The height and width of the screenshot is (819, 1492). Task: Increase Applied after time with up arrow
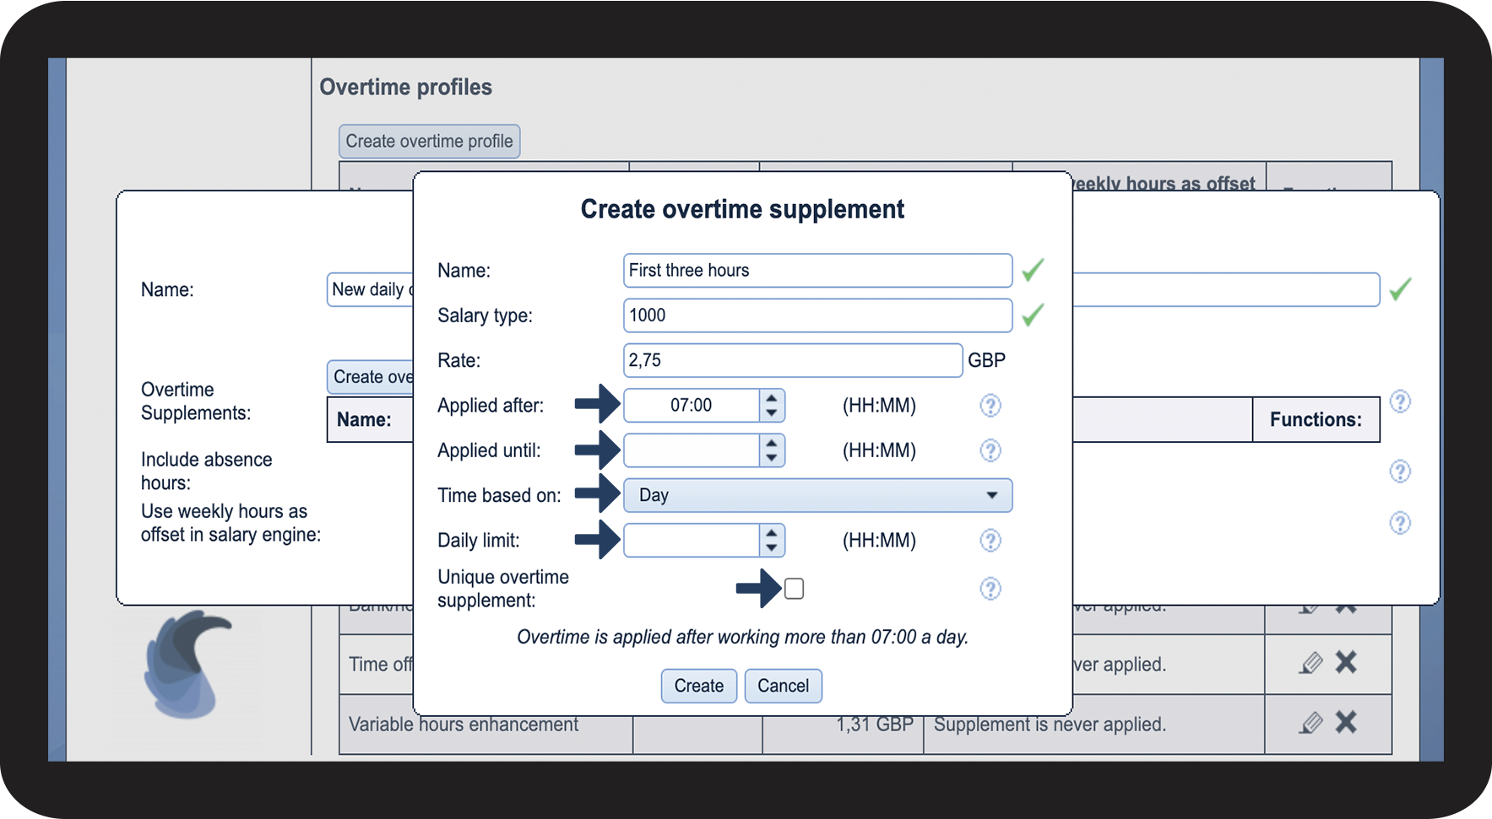pyautogui.click(x=771, y=398)
